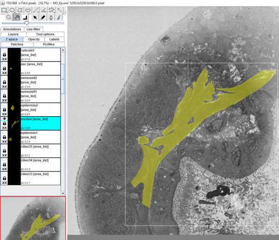279x240 pixels.
Task: Switch to the Patches tab
Action: [17, 44]
